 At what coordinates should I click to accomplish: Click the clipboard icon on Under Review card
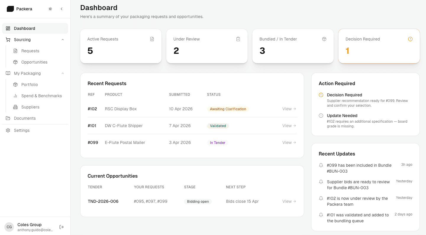click(238, 39)
